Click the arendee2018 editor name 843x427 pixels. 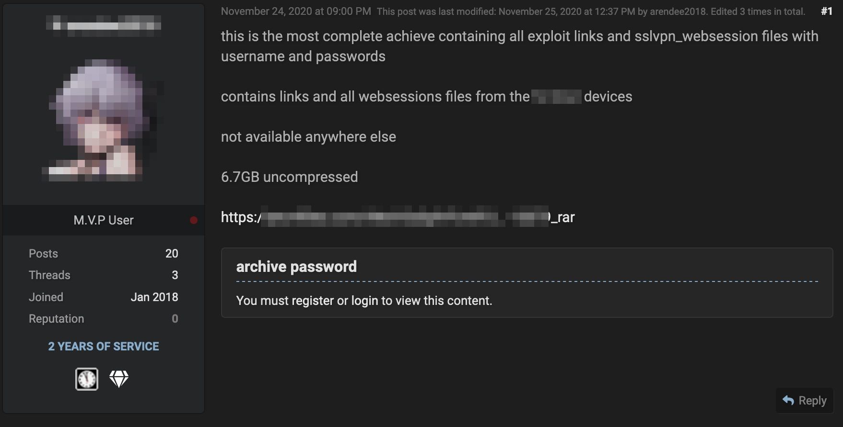click(x=678, y=11)
